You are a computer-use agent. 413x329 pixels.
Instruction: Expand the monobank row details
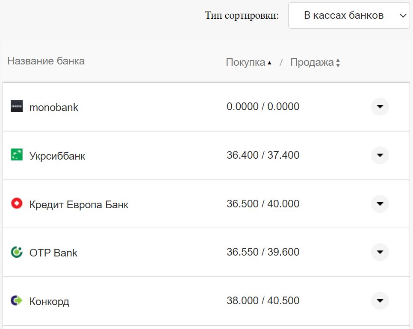[380, 107]
